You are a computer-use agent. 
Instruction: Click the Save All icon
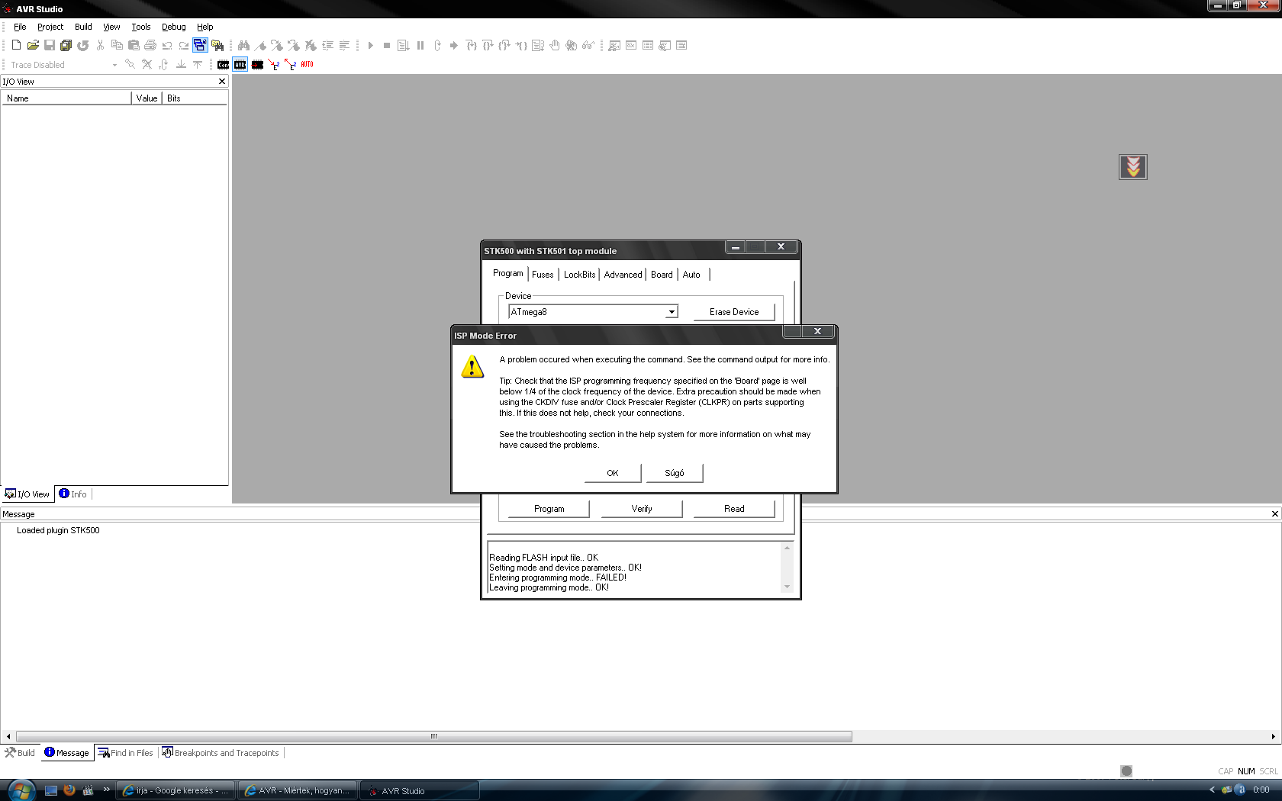(x=66, y=46)
